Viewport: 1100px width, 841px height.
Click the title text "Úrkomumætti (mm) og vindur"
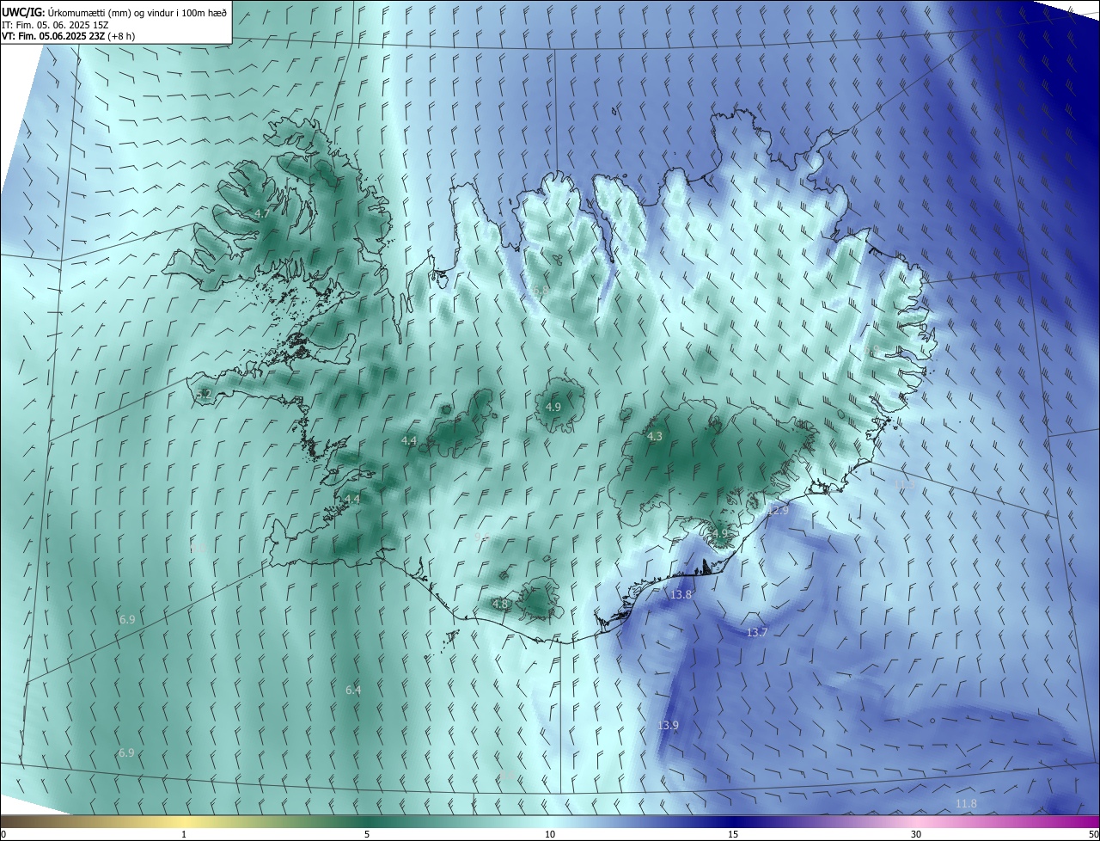click(110, 12)
